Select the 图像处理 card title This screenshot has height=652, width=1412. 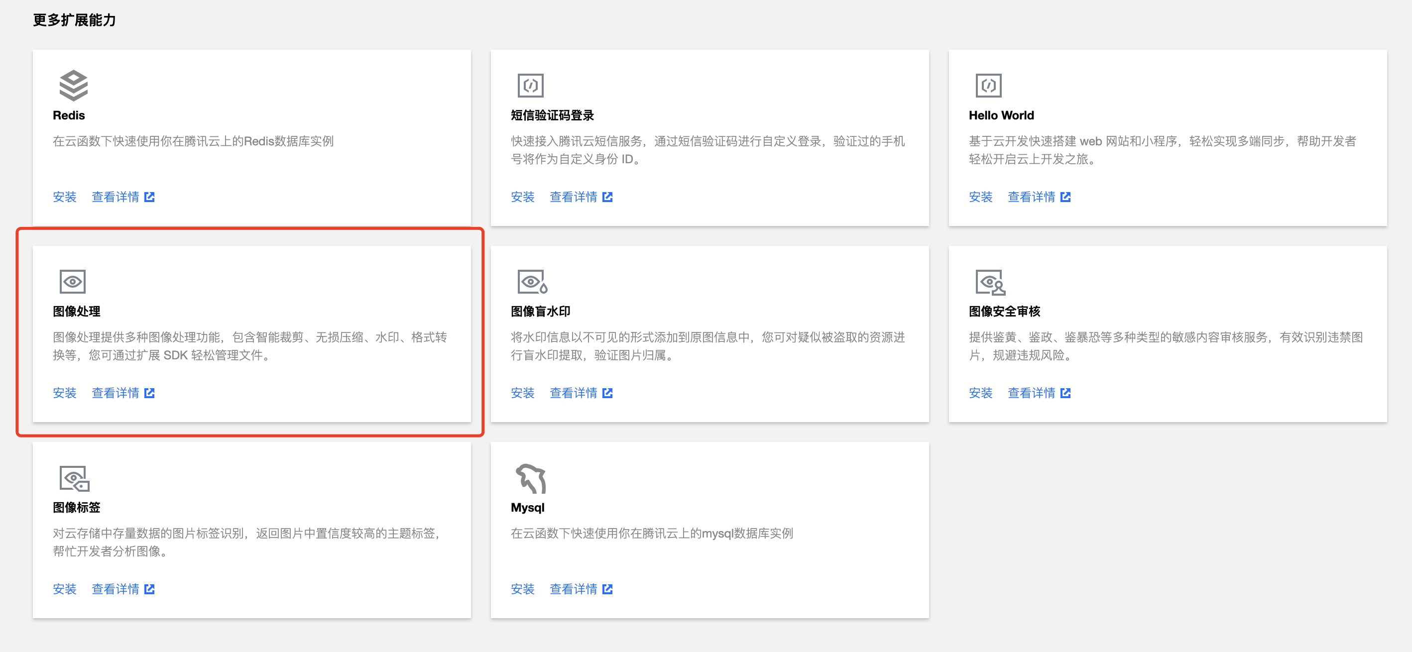click(x=76, y=311)
